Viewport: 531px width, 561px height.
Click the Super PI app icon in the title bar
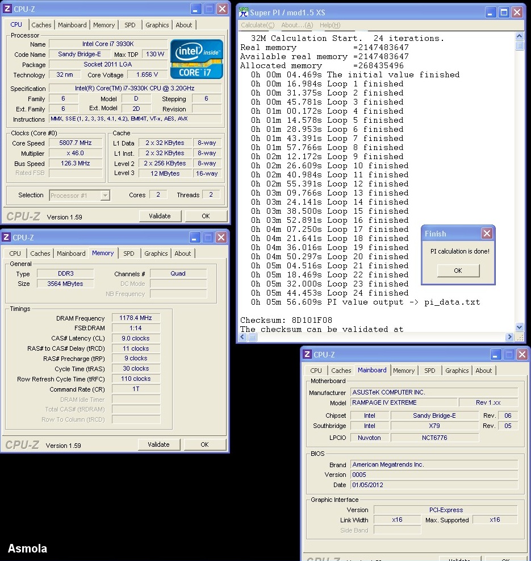click(x=244, y=12)
